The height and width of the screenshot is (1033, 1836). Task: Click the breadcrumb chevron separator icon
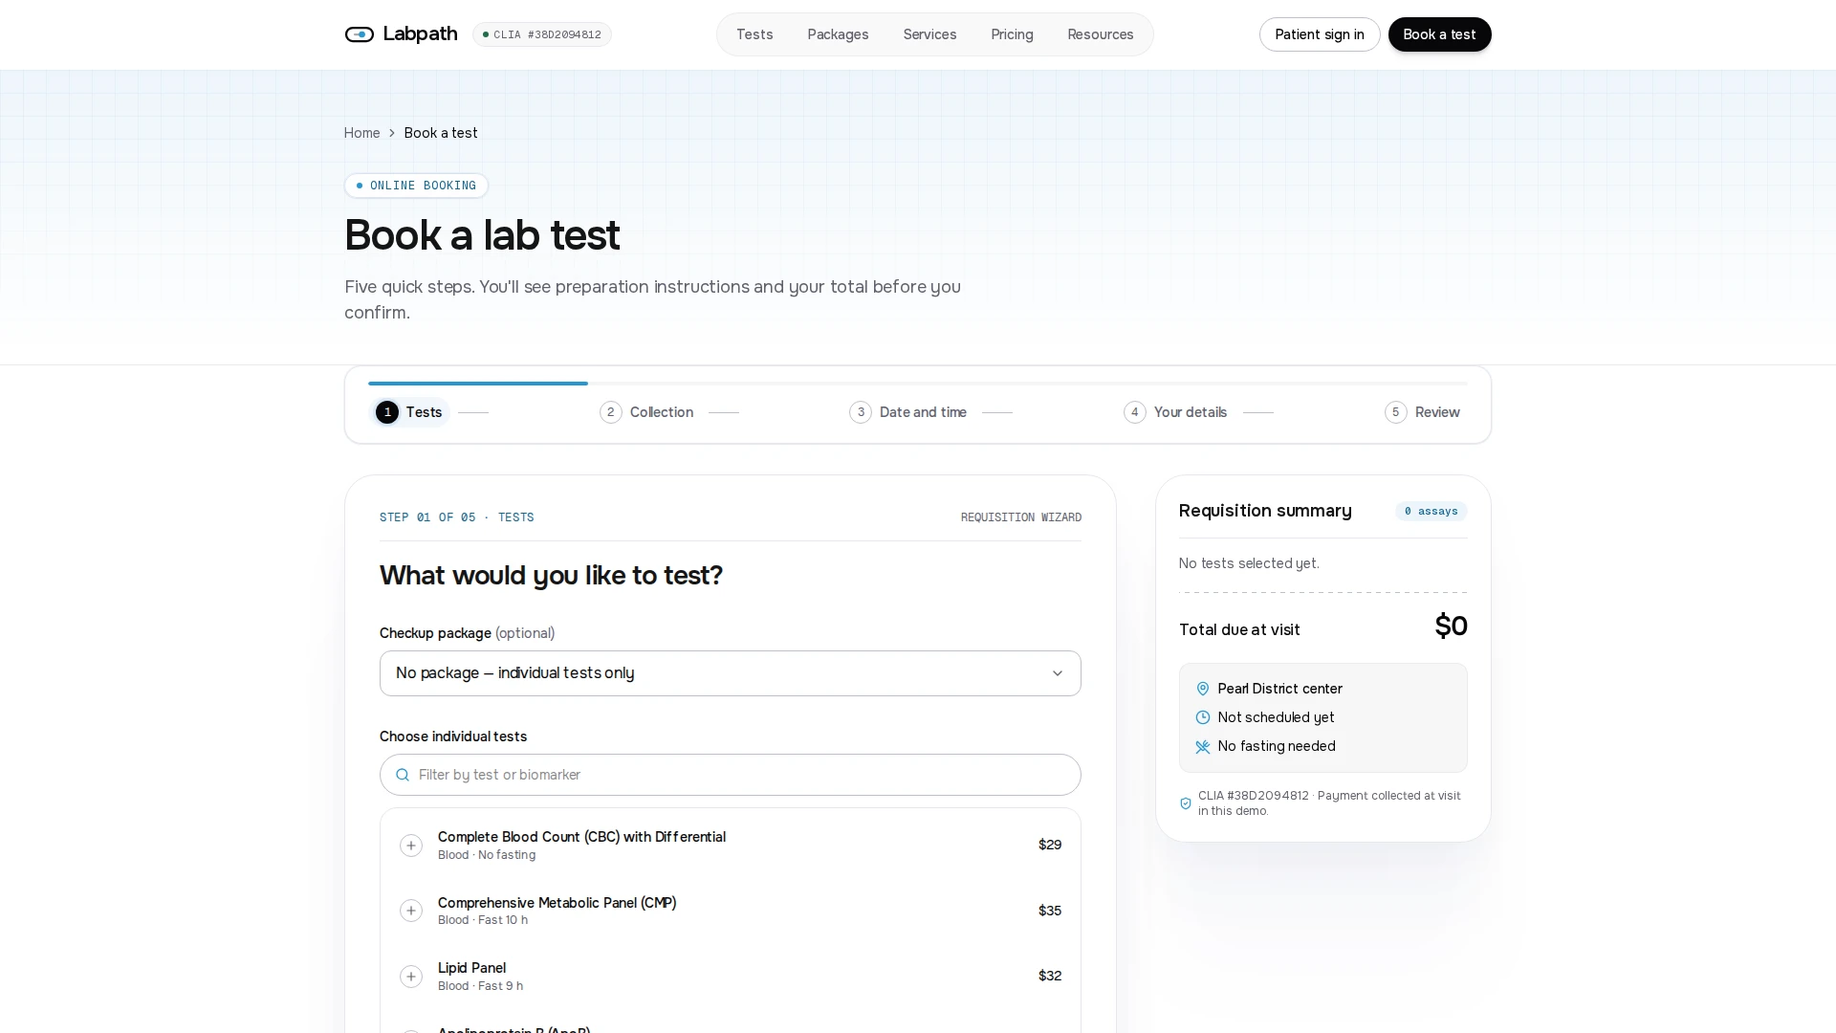coord(392,133)
